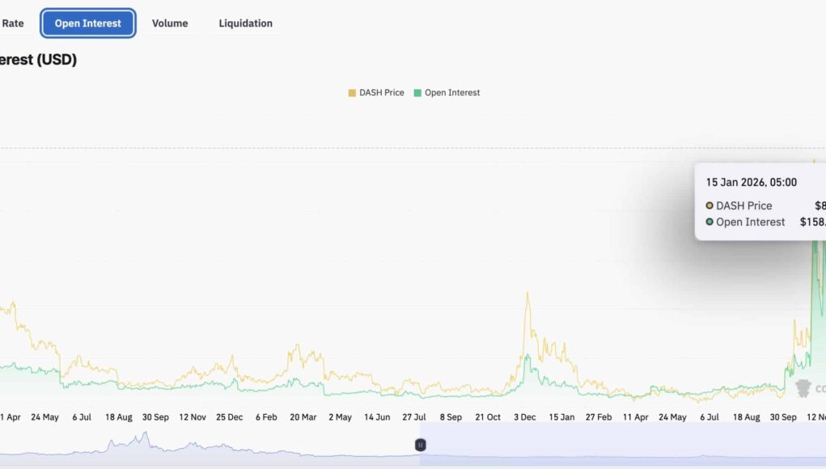Click the green Open Interest tooltip marker
The height and width of the screenshot is (469, 826).
(710, 222)
